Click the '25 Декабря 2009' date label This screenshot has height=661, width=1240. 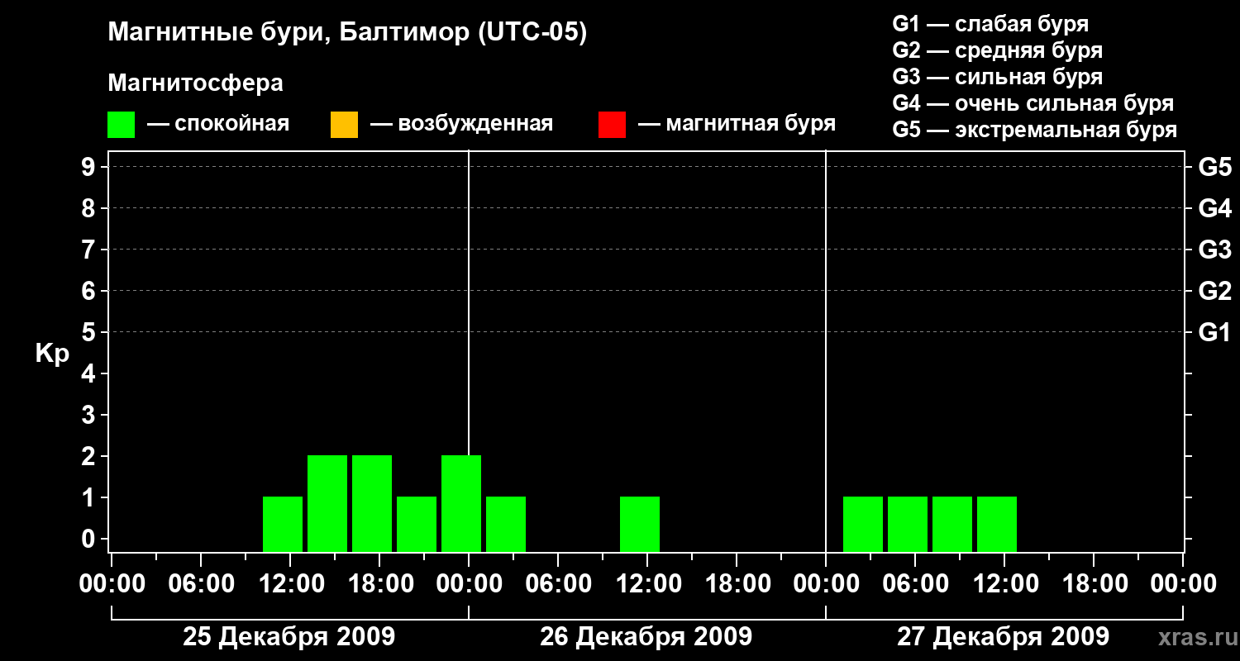289,637
